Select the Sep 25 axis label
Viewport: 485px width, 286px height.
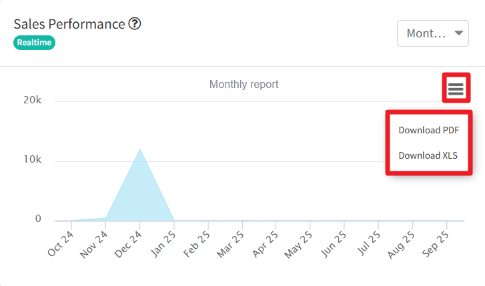(x=436, y=244)
